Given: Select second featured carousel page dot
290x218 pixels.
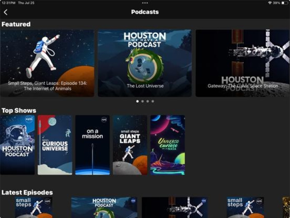Looking at the screenshot, I should coord(142,101).
